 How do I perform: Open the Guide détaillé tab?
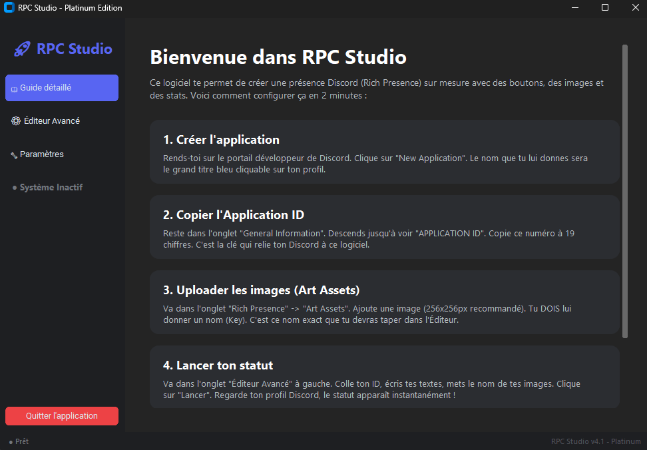(x=62, y=88)
